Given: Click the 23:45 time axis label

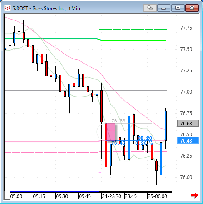Looking at the screenshot, I should click(x=130, y=196).
